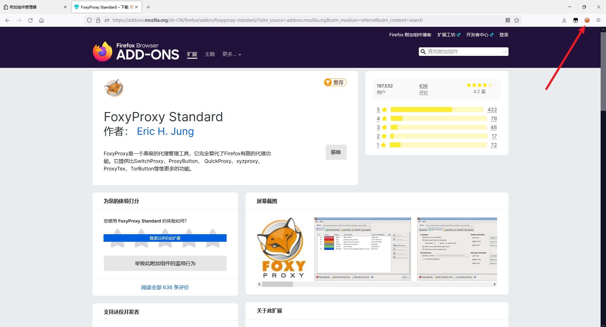Open the 17 two-star review count

point(494,136)
